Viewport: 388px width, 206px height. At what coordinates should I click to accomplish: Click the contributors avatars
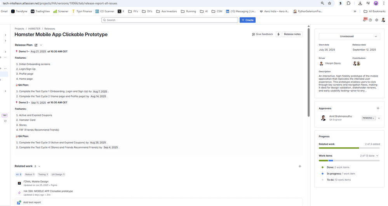(357, 64)
